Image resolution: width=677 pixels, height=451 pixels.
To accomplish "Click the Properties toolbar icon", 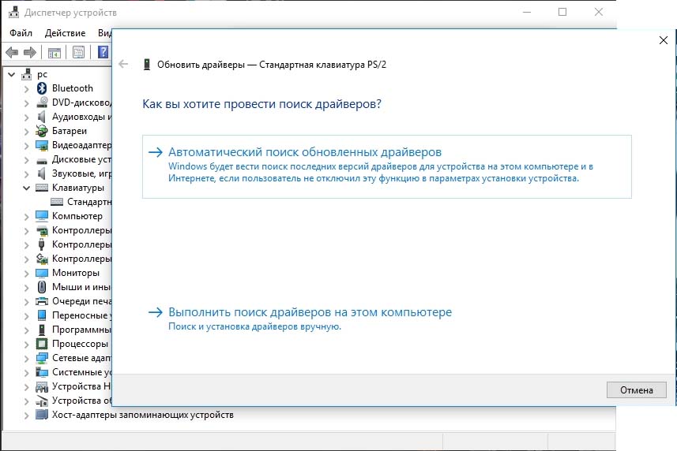I will point(78,53).
